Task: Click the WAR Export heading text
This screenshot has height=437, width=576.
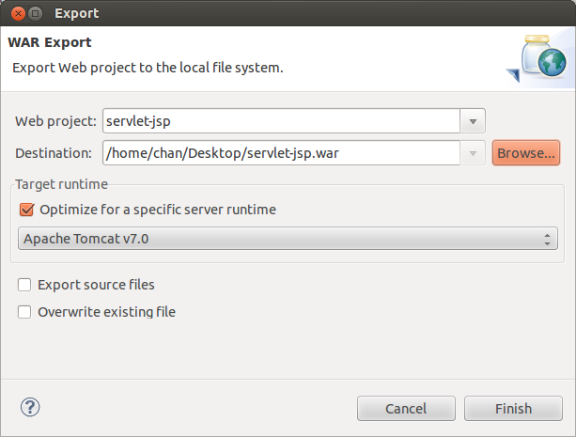Action: tap(50, 42)
